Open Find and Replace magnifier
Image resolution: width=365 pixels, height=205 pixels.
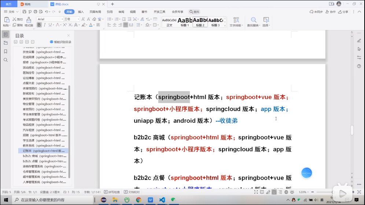pyautogui.click(x=254, y=20)
